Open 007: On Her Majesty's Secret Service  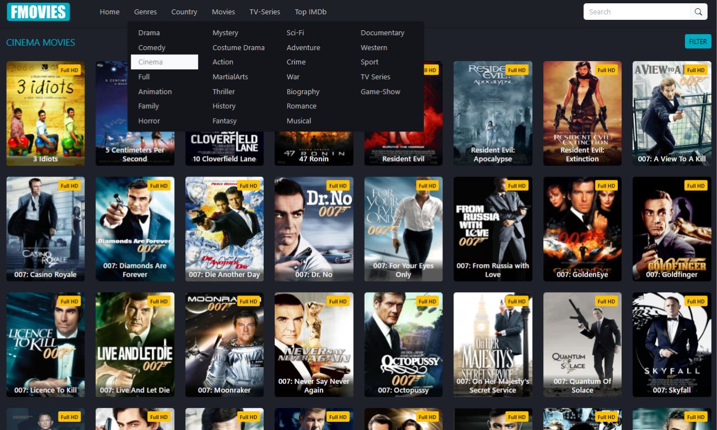493,345
